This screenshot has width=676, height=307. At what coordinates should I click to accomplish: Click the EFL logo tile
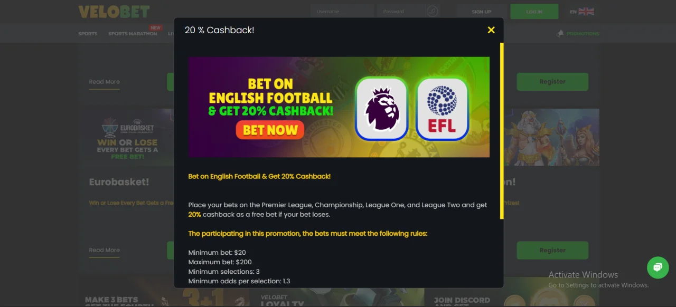[x=443, y=109]
